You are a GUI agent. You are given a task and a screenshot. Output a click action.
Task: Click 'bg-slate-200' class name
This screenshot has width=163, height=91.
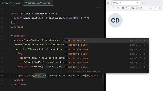pyautogui.click(x=23, y=49)
